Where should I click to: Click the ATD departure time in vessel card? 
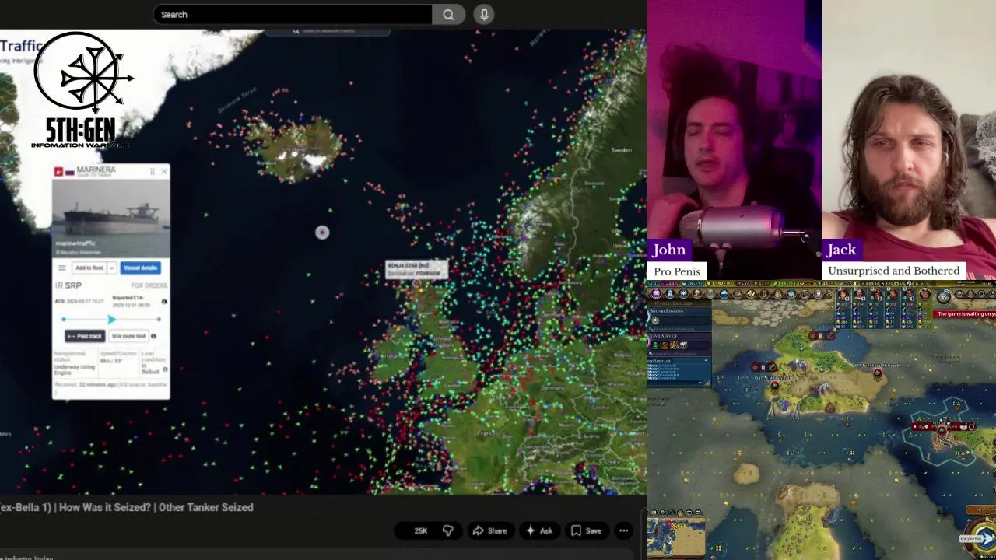[79, 301]
